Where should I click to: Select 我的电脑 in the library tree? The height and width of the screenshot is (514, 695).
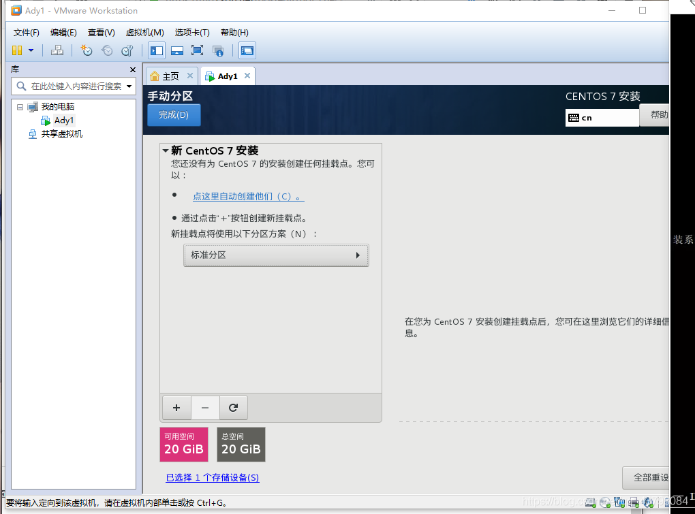58,107
